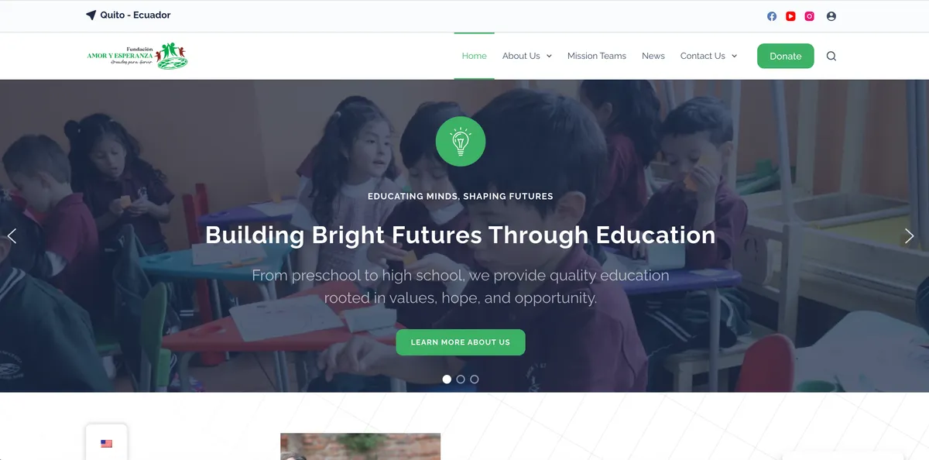
Task: Open the Facebook page icon
Action: point(772,15)
